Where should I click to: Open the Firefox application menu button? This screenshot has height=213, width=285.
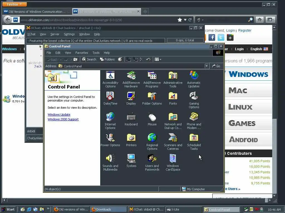click(14, 4)
